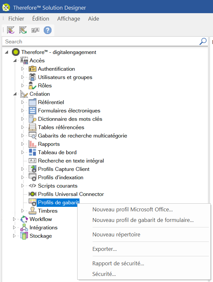This screenshot has width=213, height=282.
Task: Expand the Authentification node
Action: coord(23,69)
